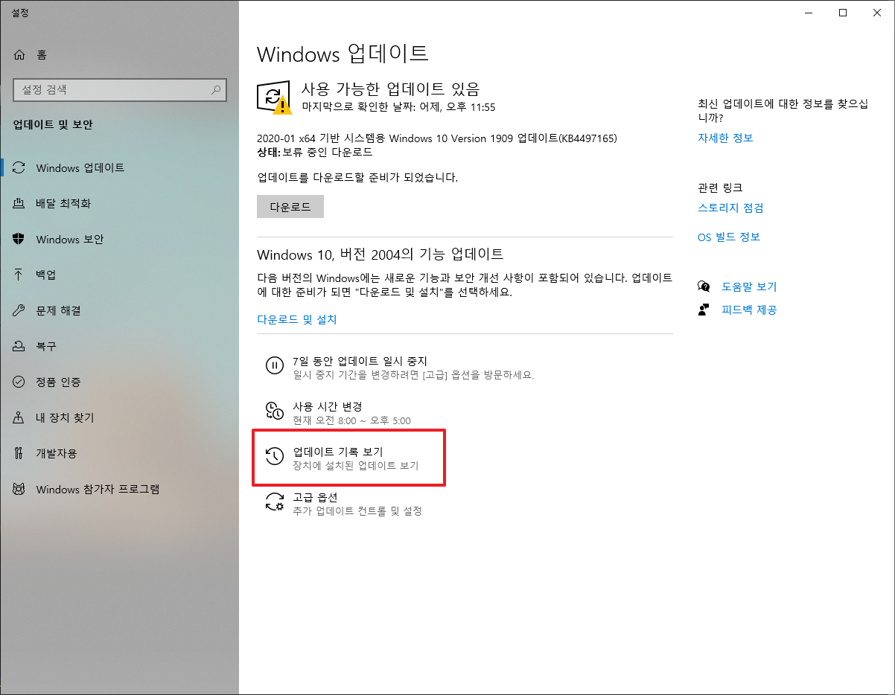Image resolution: width=895 pixels, height=695 pixels.
Task: Click the 상태: 보류 중인 다운로드 text
Action: click(x=314, y=153)
